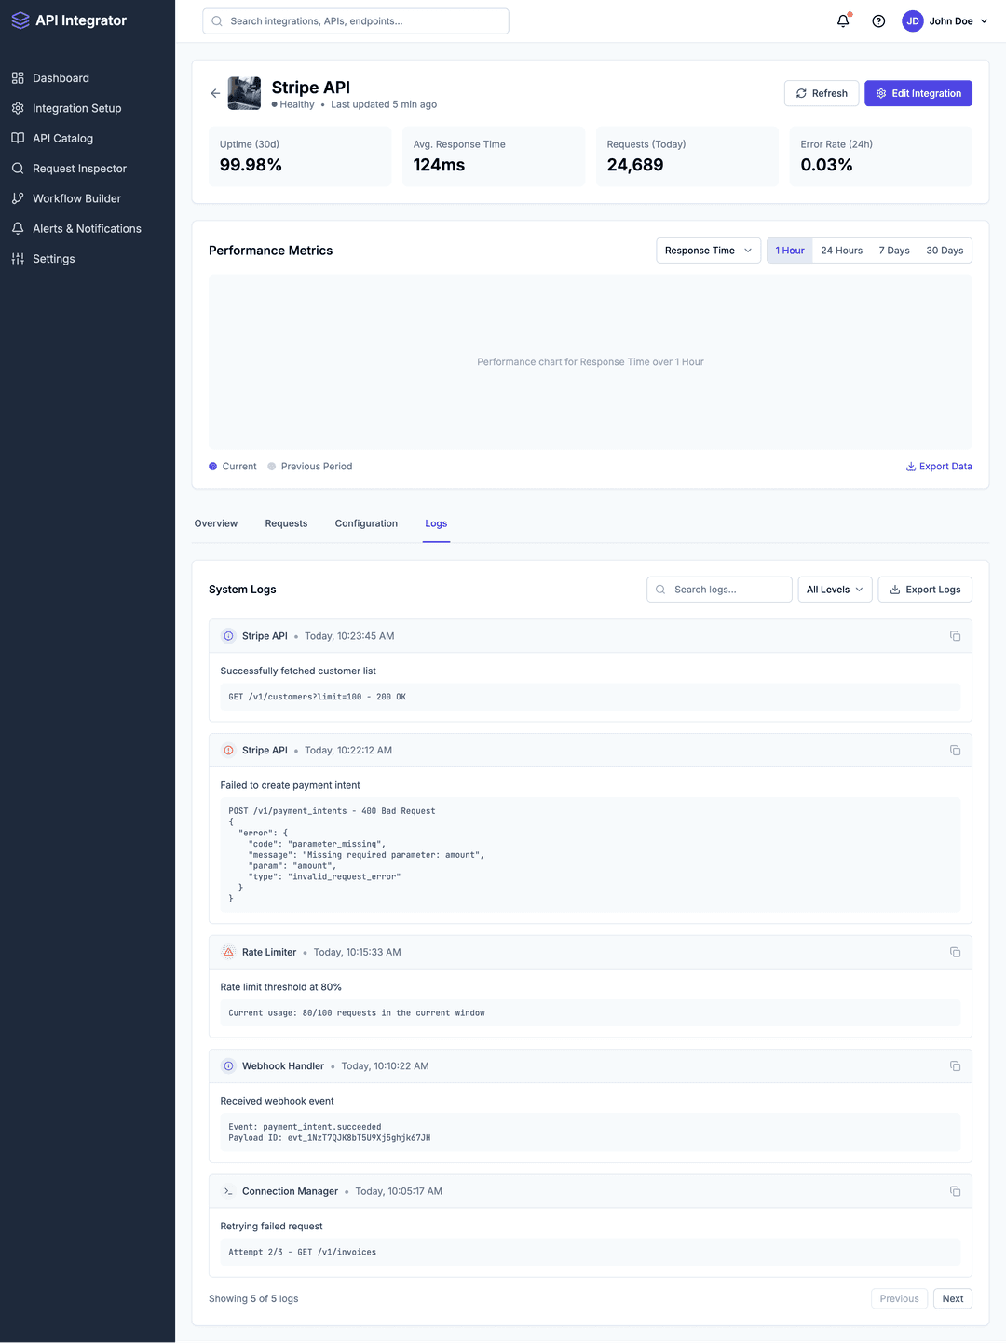The image size is (1006, 1343).
Task: Expand the John Doe account menu
Action: (945, 20)
